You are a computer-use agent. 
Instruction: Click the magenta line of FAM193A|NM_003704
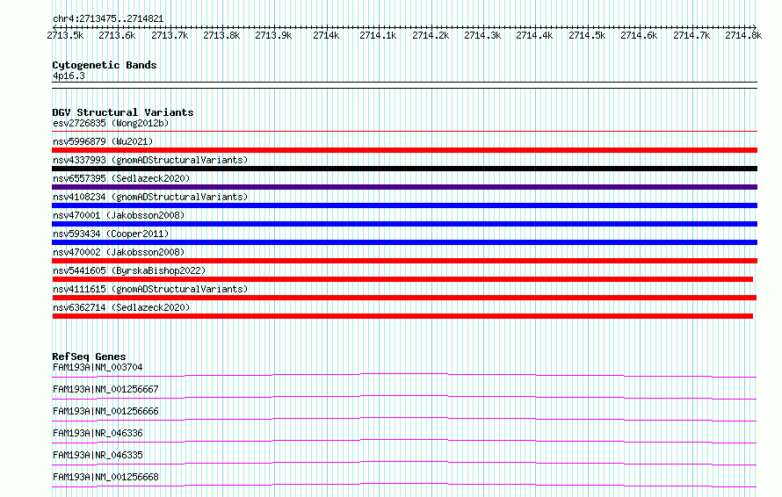pyautogui.click(x=404, y=375)
